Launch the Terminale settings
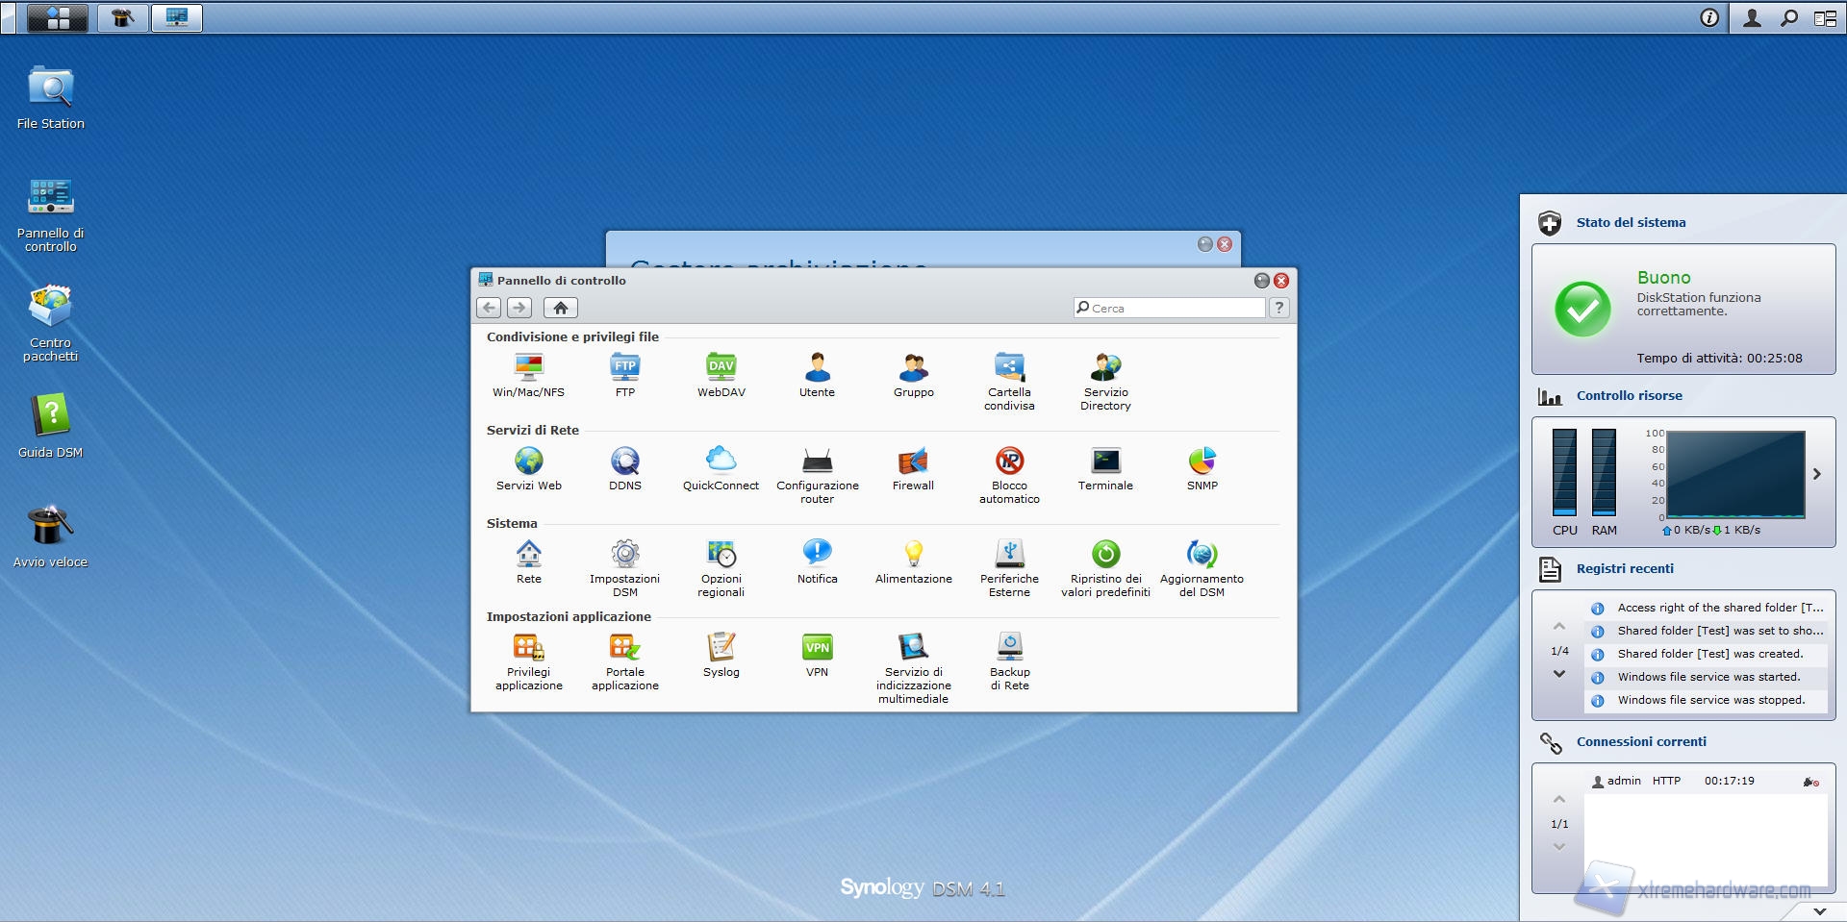 1105,462
